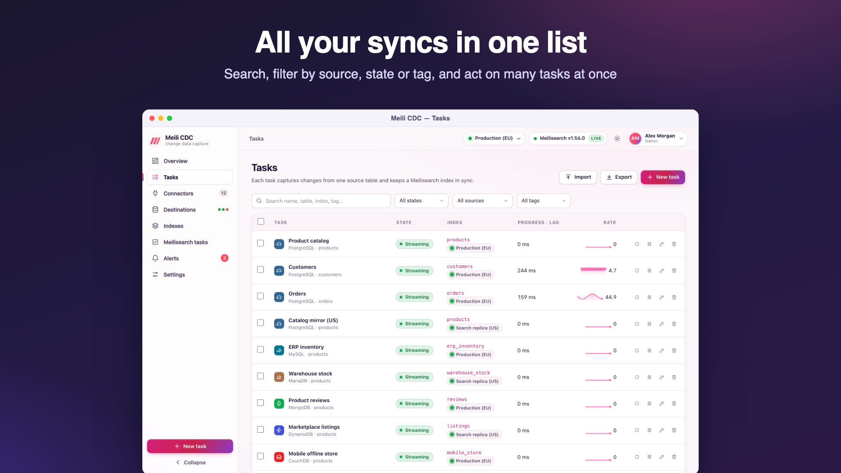Open Destinations in the sidebar

coord(190,210)
